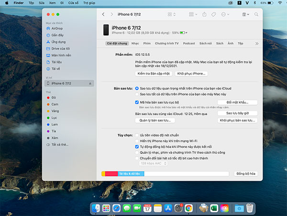Screen dimensions: 287x216
Task: Open AirDrop in the Finder sidebar
Action: click(55, 28)
